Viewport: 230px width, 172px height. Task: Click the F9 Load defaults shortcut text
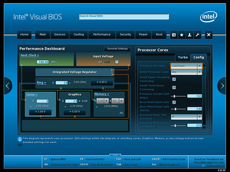coord(92,159)
